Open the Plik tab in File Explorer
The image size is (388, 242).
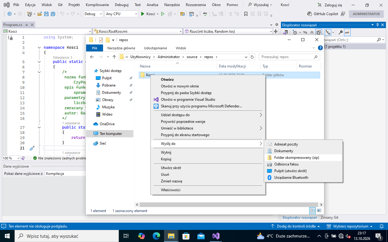pyautogui.click(x=95, y=48)
